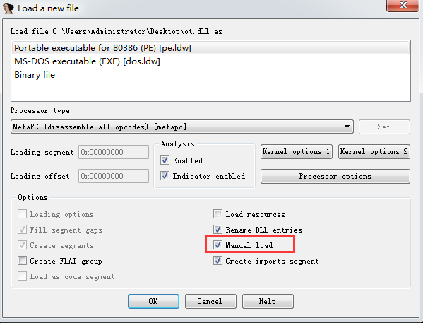Enable the Load resources checkbox
Image resolution: width=423 pixels, height=323 pixels.
(x=218, y=214)
